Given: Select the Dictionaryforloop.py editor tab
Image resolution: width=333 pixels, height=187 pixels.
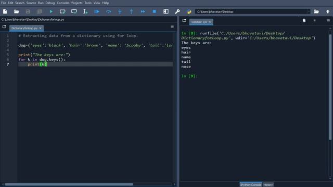Looking at the screenshot, I should (x=24, y=28).
